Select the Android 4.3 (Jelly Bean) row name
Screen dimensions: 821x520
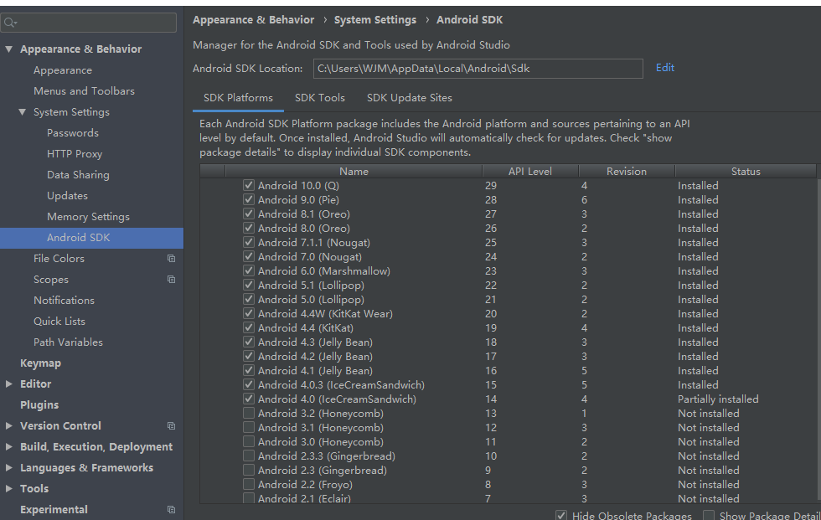point(315,342)
